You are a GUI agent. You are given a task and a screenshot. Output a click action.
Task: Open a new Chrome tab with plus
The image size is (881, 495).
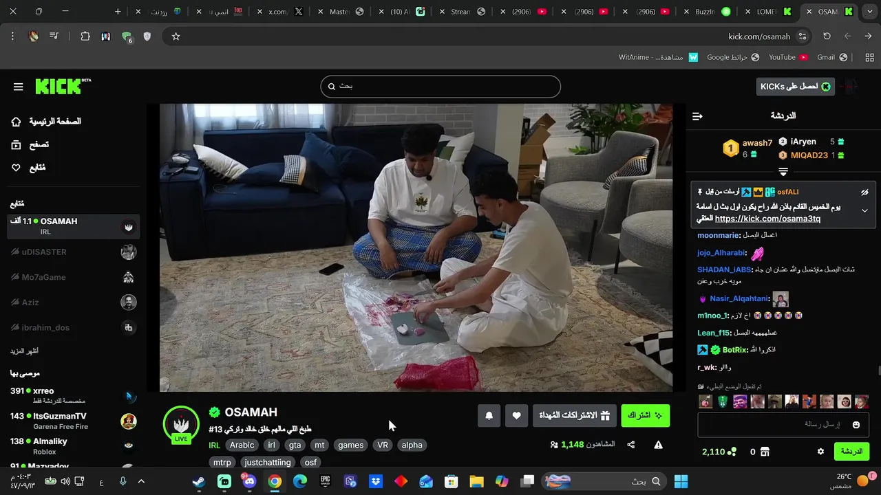[118, 12]
